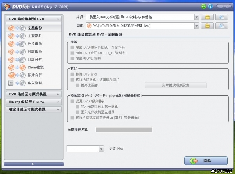Screen dimensions: 235x174
Task: Toggle 移除片商標誌或警告畫面 checkbox
Action: [73, 118]
